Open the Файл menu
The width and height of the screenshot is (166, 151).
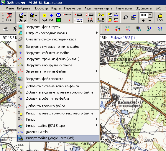[10, 8]
